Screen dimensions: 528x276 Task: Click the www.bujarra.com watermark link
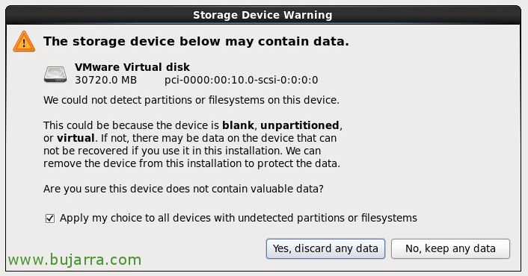pos(75,260)
